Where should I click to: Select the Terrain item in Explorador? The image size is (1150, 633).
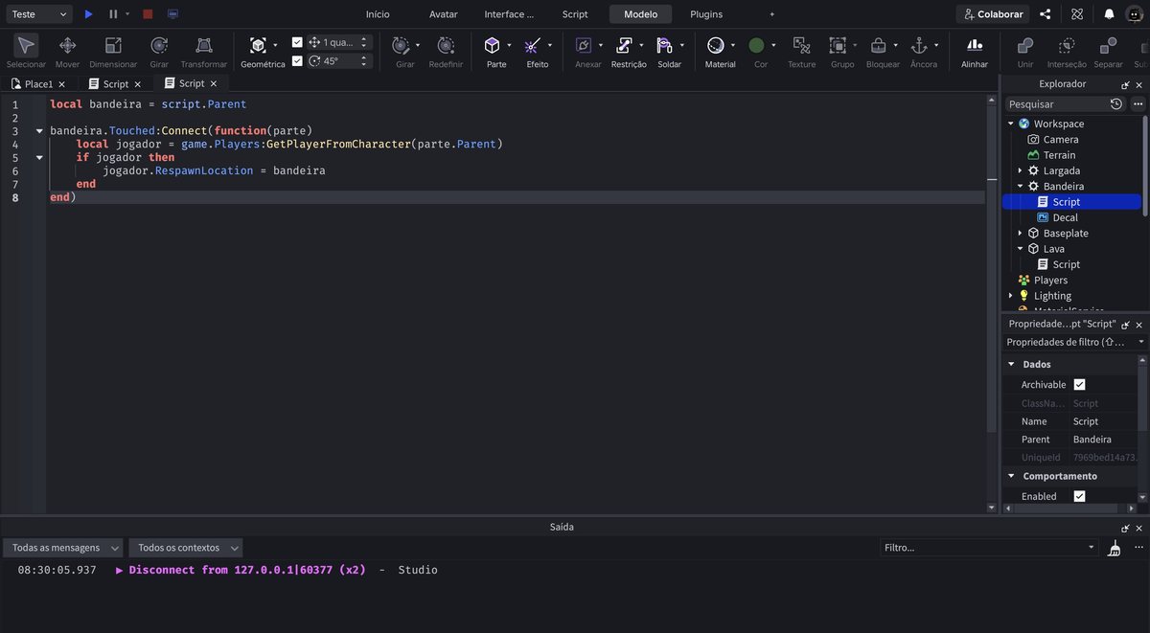(1059, 155)
